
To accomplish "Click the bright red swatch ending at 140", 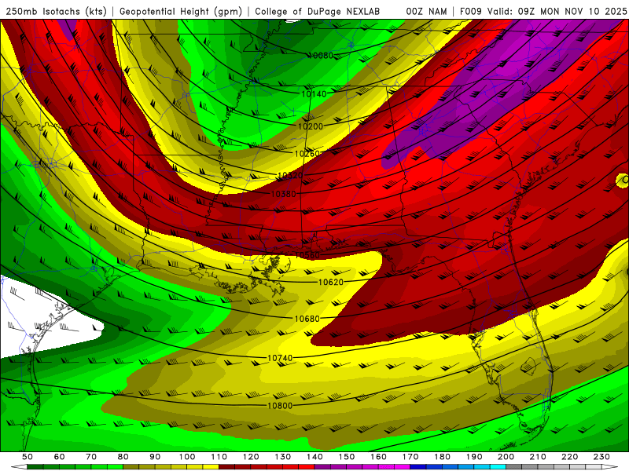I will point(307,467).
